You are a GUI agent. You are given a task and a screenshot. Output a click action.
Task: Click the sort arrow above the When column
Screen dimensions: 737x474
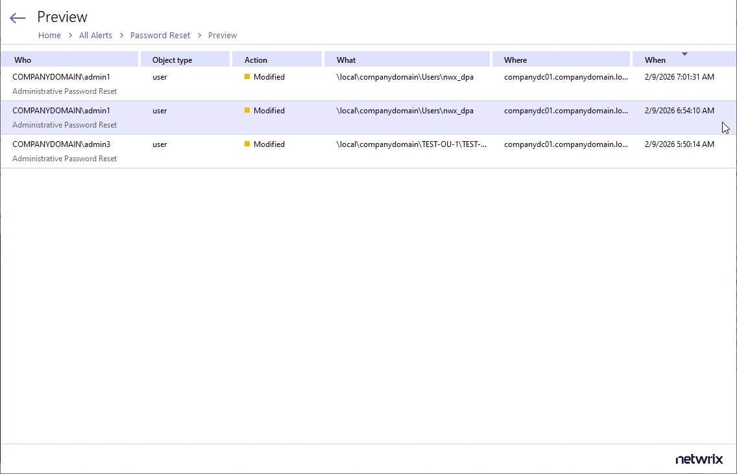tap(684, 54)
